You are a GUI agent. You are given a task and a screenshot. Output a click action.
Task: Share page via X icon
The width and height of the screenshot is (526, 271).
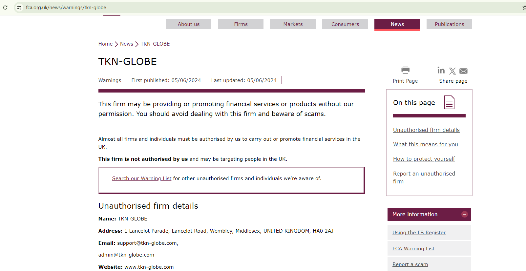452,71
